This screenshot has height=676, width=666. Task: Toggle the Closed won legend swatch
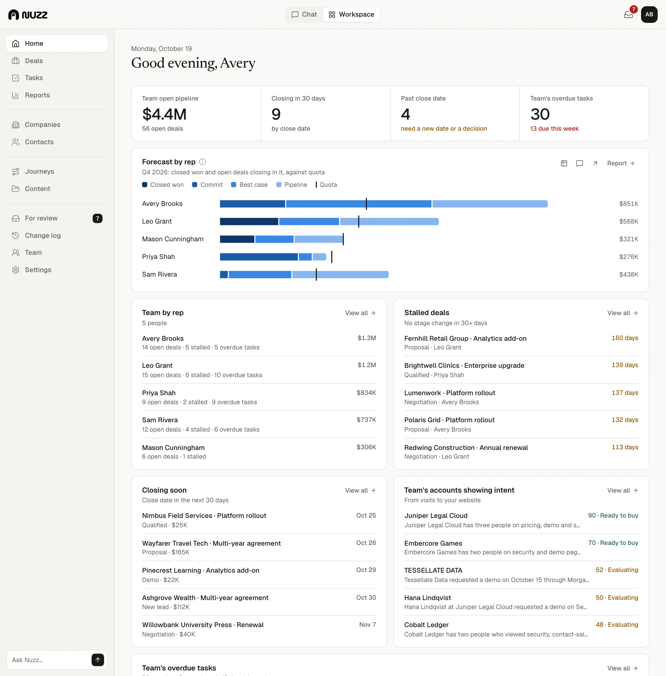144,184
